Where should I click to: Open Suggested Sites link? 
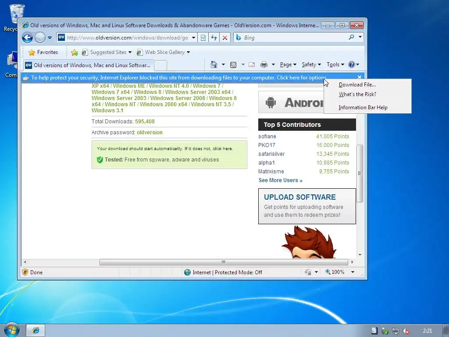click(x=107, y=52)
